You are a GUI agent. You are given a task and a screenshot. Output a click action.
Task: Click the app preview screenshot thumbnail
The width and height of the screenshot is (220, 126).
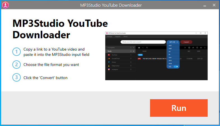click(x=156, y=56)
